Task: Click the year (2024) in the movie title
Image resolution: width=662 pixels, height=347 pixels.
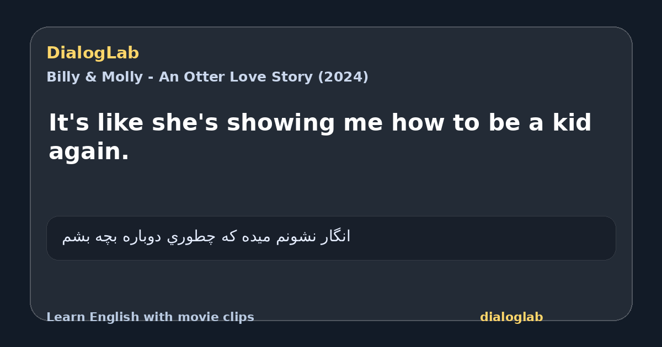Action: coord(343,77)
